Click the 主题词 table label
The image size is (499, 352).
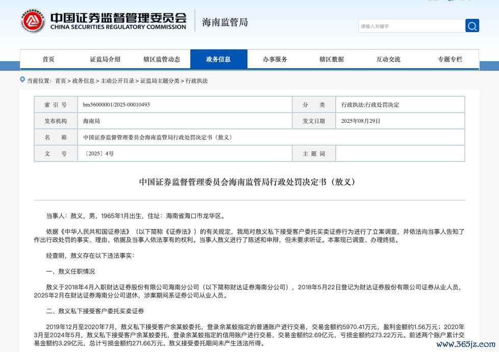point(314,154)
